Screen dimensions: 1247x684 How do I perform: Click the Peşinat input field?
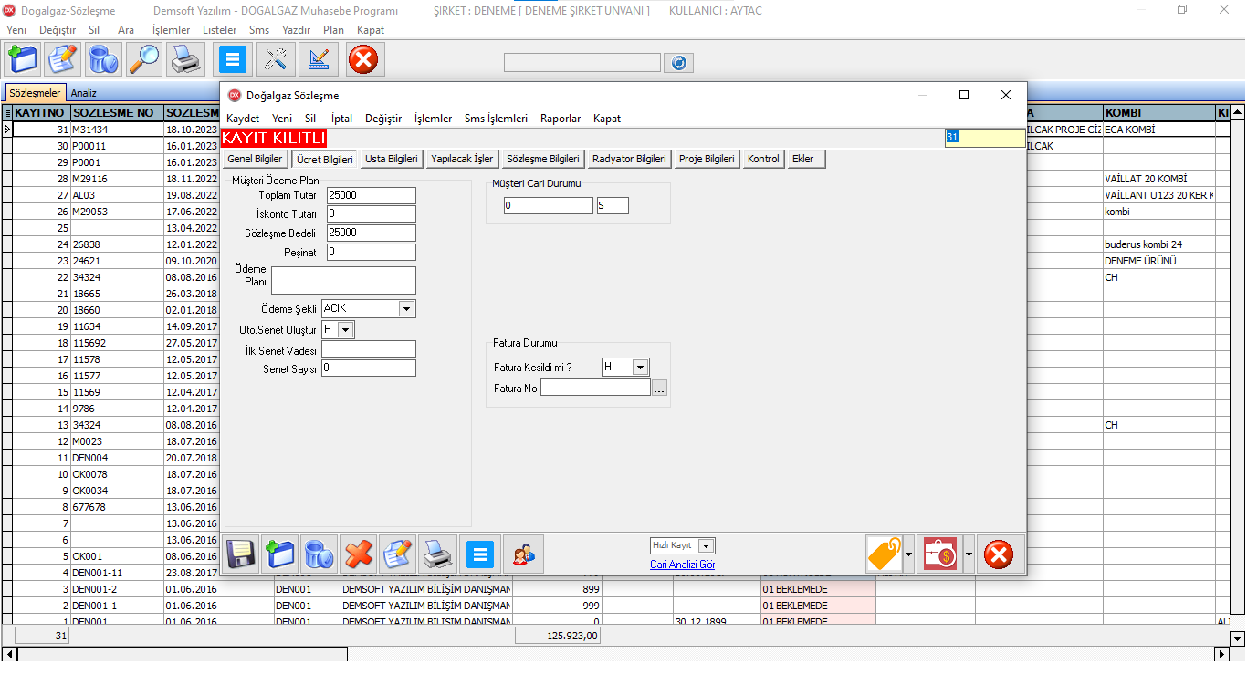click(372, 252)
